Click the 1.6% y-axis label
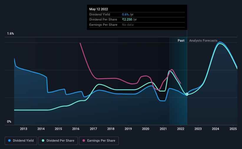This screenshot has width=242, height=149. click(x=11, y=34)
